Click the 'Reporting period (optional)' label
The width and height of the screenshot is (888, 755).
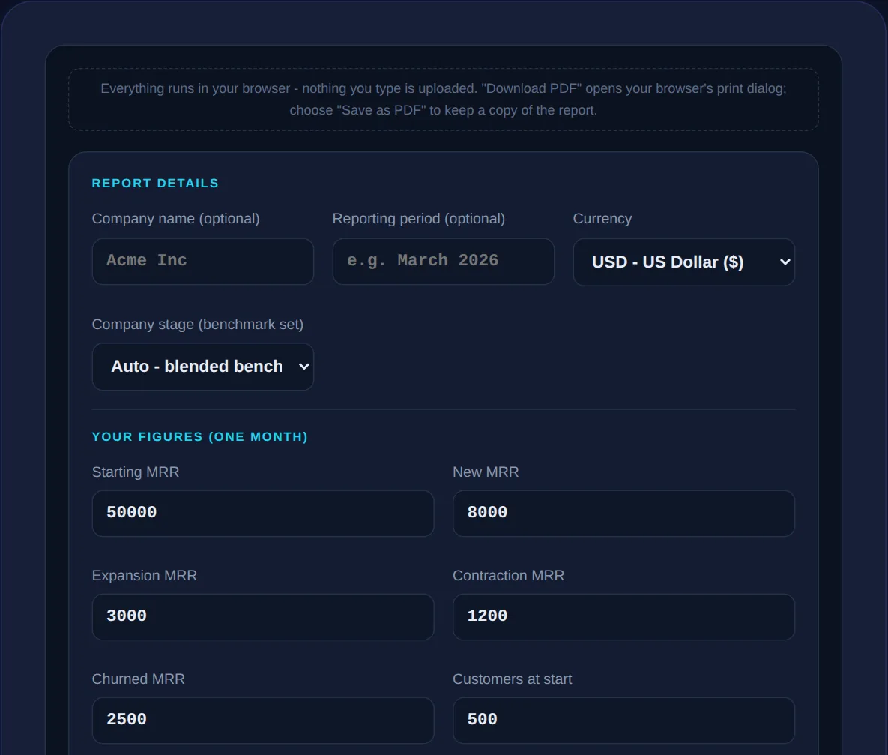(418, 219)
